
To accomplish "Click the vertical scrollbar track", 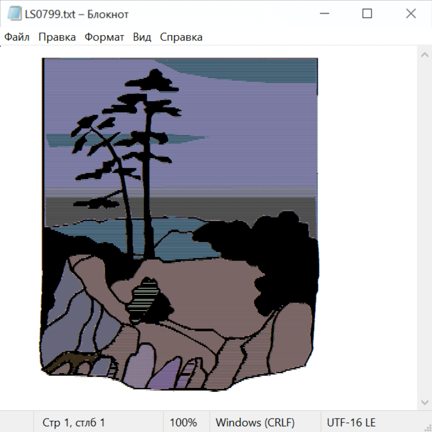I will (425, 228).
